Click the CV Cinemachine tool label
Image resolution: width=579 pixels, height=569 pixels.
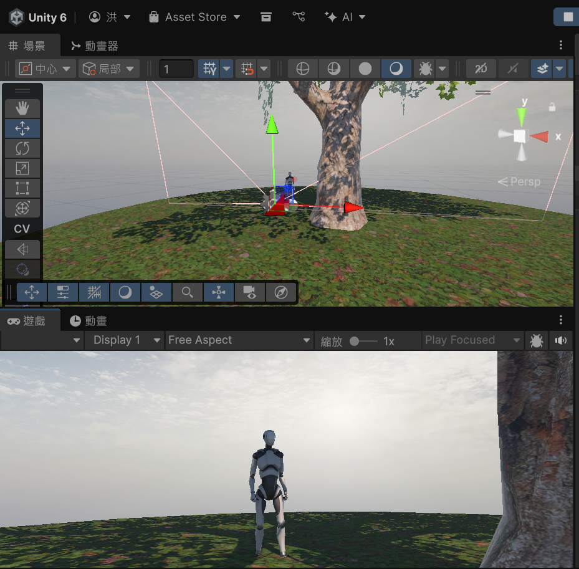22,229
